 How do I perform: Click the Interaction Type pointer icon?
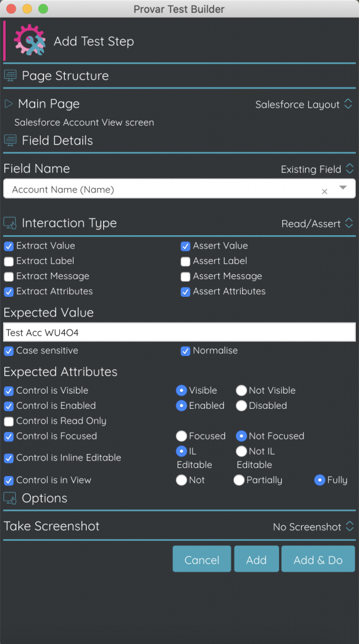[10, 223]
